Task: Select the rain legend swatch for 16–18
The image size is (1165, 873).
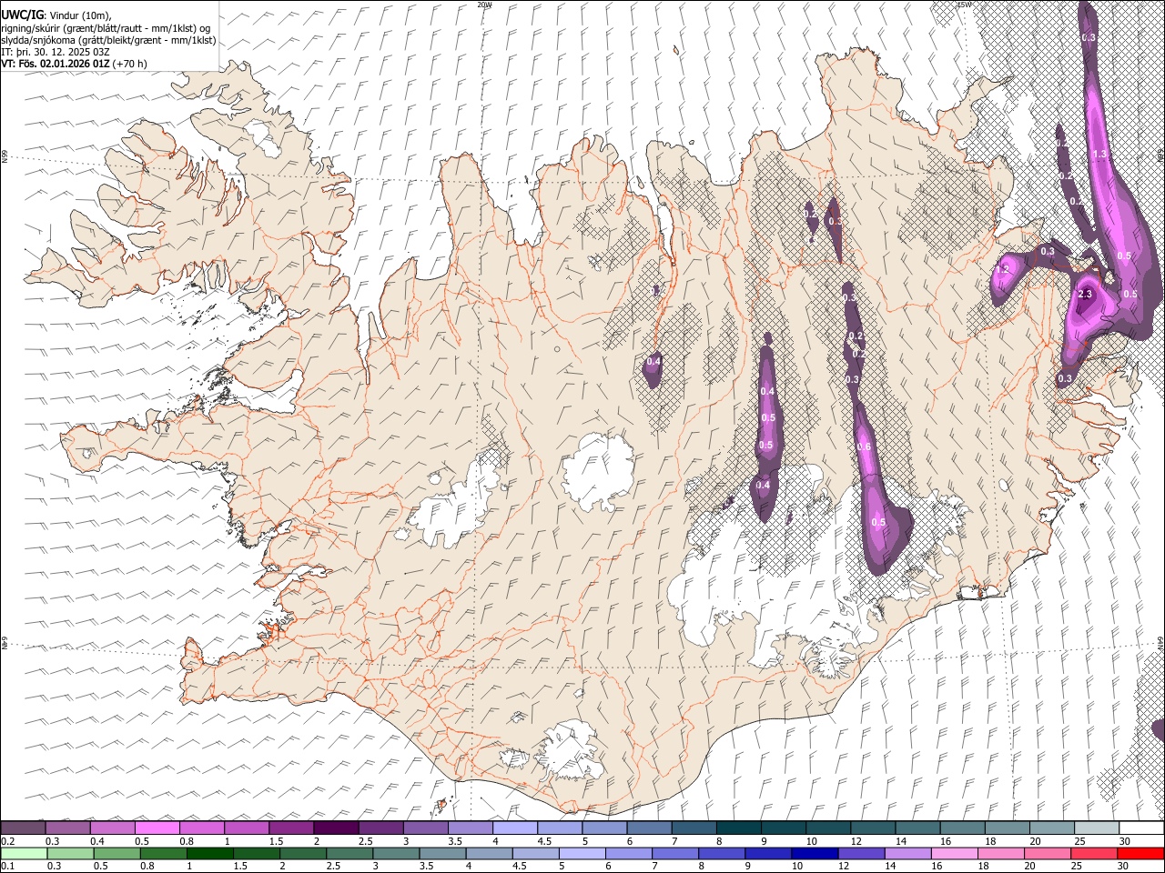Action: [954, 854]
